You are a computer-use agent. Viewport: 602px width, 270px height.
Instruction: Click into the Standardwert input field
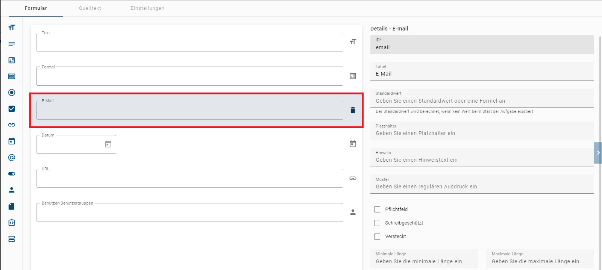tap(481, 101)
